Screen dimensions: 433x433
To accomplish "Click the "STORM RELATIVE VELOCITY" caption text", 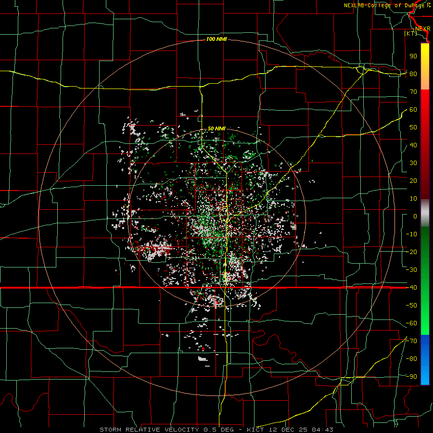I will [149, 430].
